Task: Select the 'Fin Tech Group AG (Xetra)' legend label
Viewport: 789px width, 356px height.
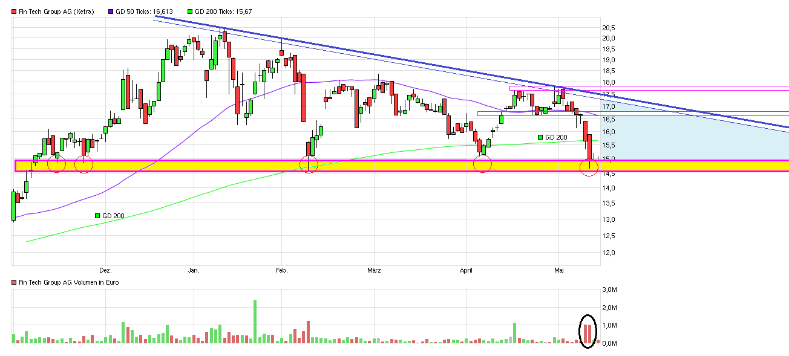Action: pos(56,11)
